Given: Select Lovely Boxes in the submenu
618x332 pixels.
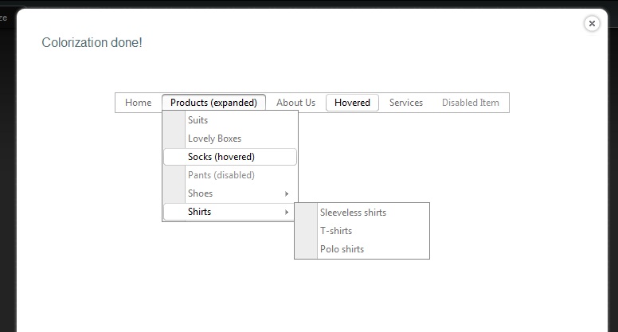Looking at the screenshot, I should [214, 139].
